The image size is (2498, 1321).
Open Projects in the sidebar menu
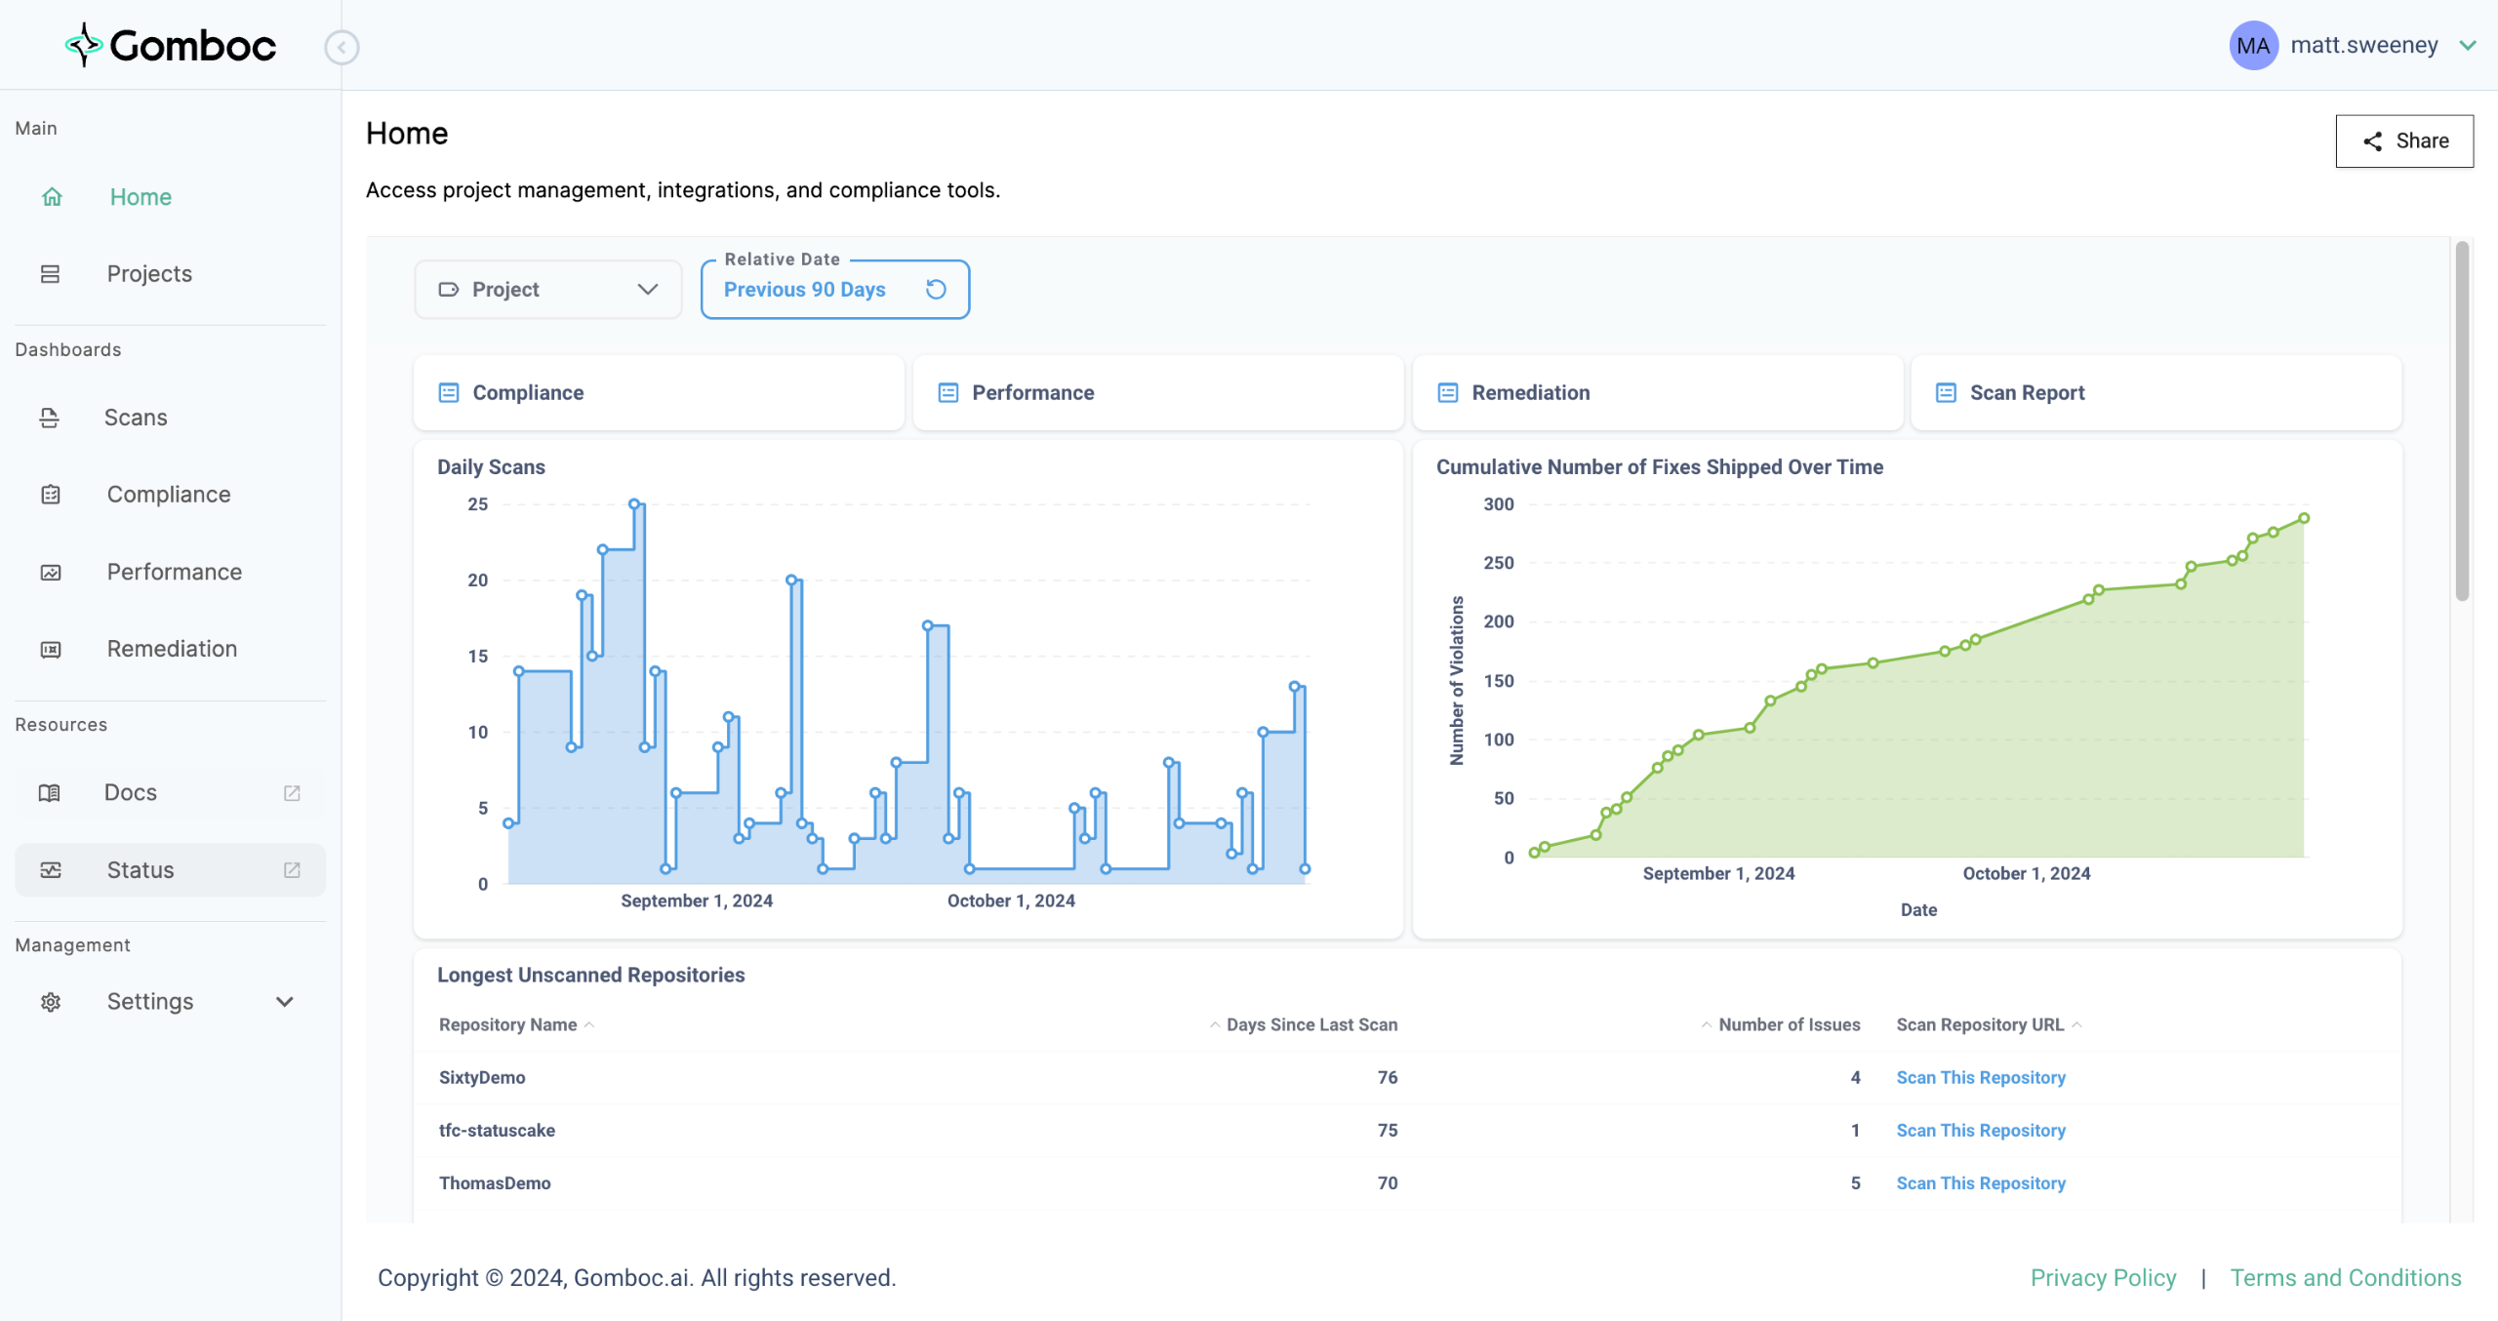point(149,274)
